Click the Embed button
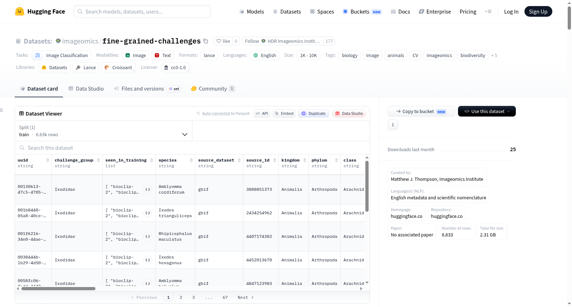Viewport: 572px width, 307px height. tap(284, 113)
